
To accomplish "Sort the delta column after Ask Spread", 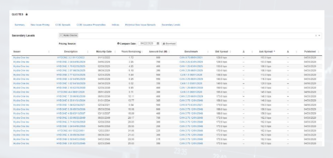I will (288, 52).
